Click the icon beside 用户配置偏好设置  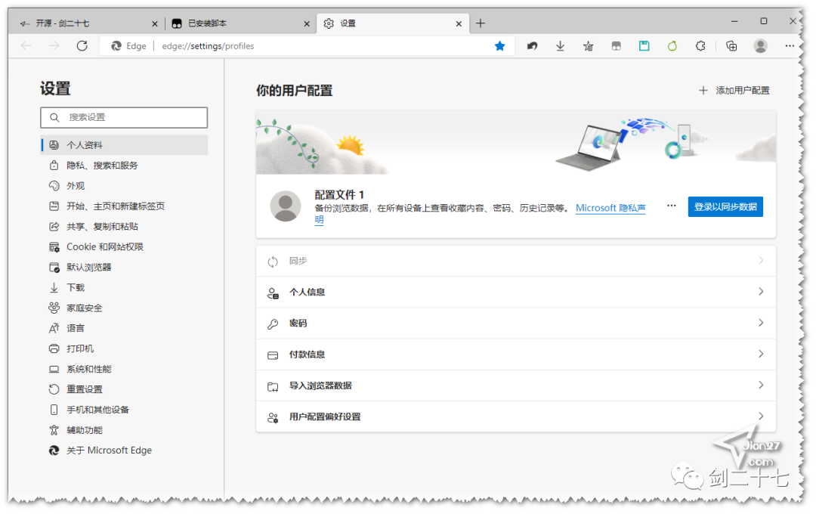tap(273, 417)
